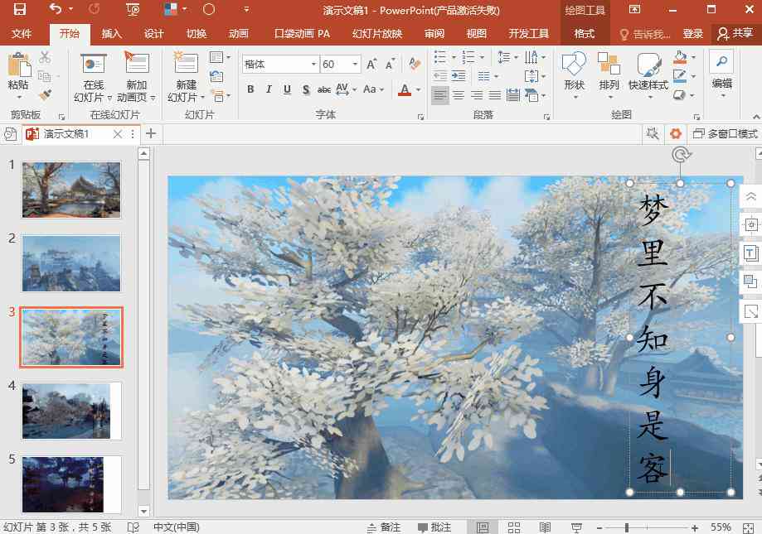Expand the font color arrow
Image resolution: width=762 pixels, height=534 pixels.
coord(419,89)
